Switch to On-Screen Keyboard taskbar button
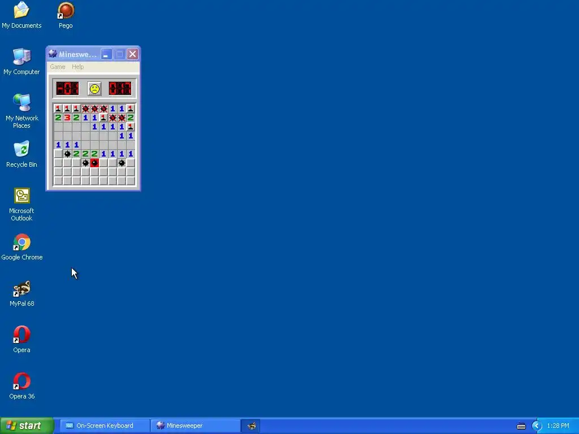This screenshot has height=434, width=579. click(x=104, y=426)
